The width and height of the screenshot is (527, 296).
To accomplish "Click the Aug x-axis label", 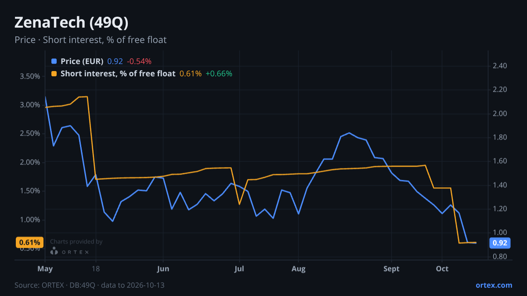I will click(x=299, y=269).
